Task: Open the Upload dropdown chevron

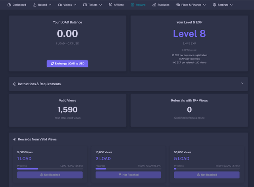Action: coord(50,5)
